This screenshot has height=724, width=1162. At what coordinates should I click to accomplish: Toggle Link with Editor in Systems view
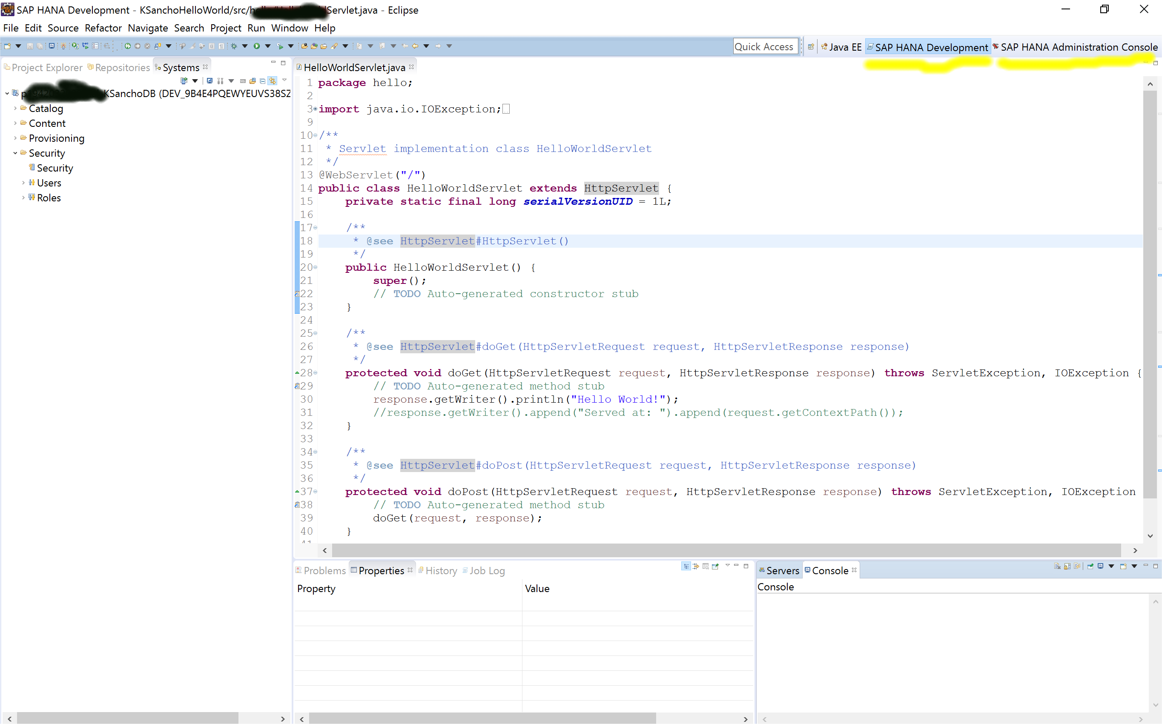point(273,81)
